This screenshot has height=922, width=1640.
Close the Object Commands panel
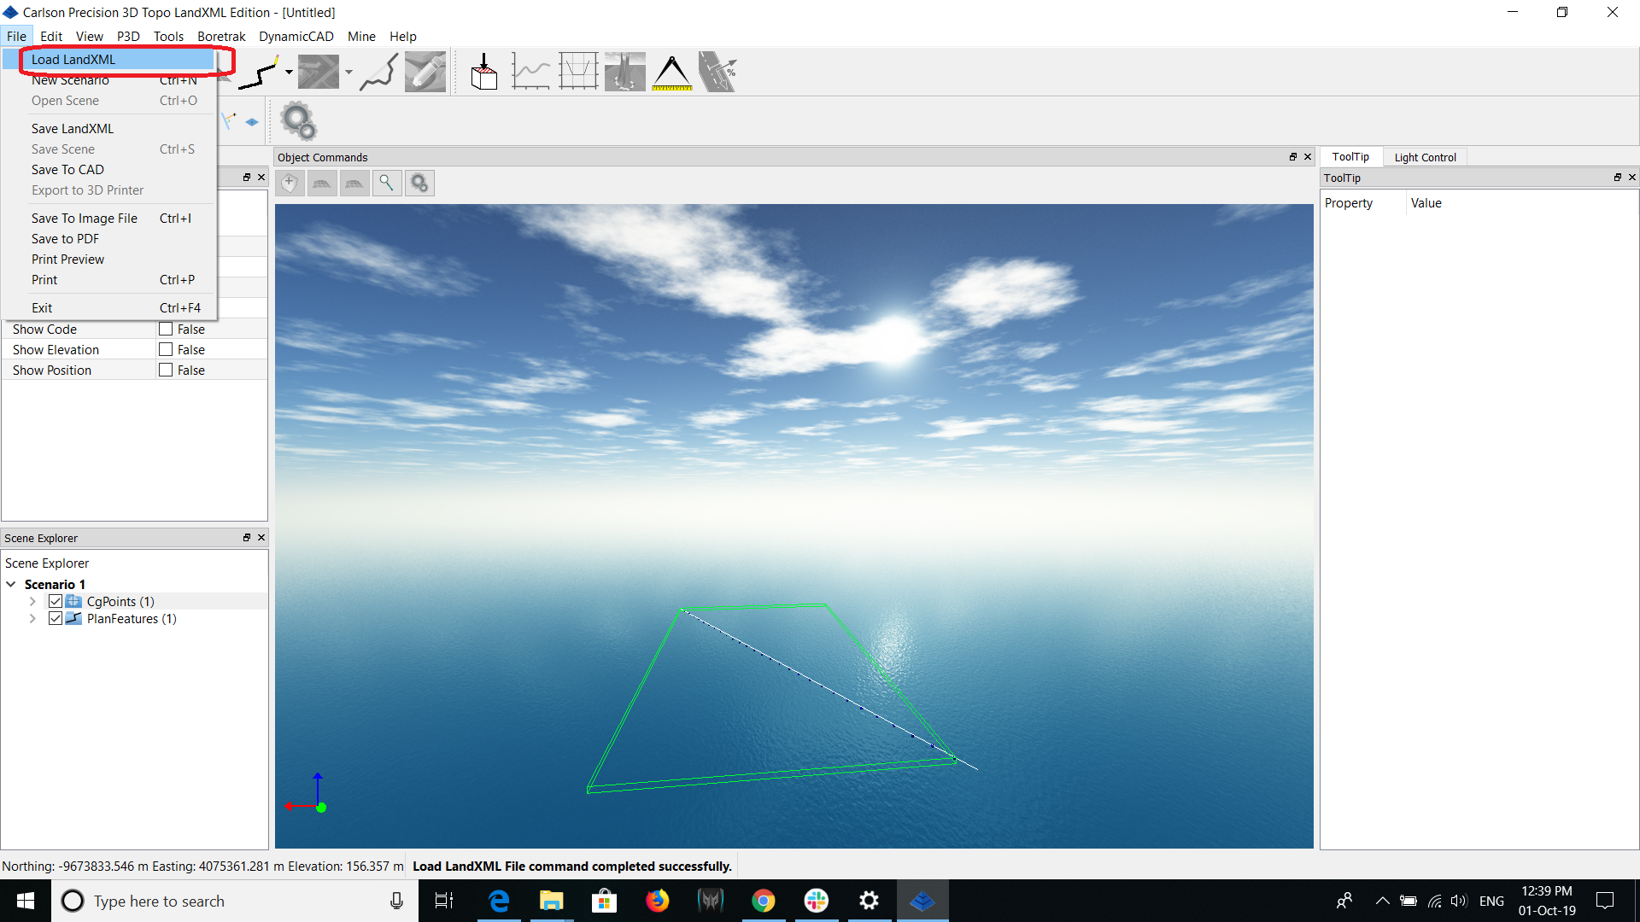(1308, 157)
